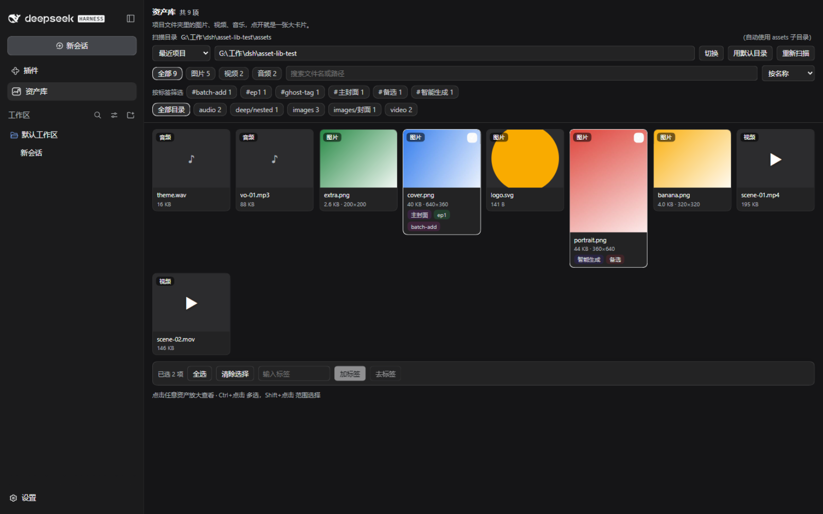Filter by #主封面 tag
The width and height of the screenshot is (823, 514).
(x=349, y=93)
